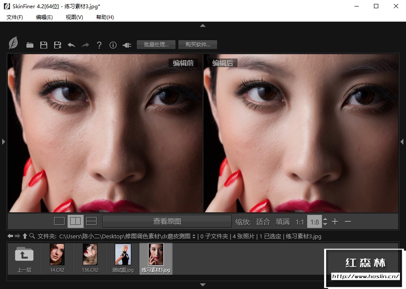
Task: Click the 购买软件 purchase button
Action: [x=198, y=45]
